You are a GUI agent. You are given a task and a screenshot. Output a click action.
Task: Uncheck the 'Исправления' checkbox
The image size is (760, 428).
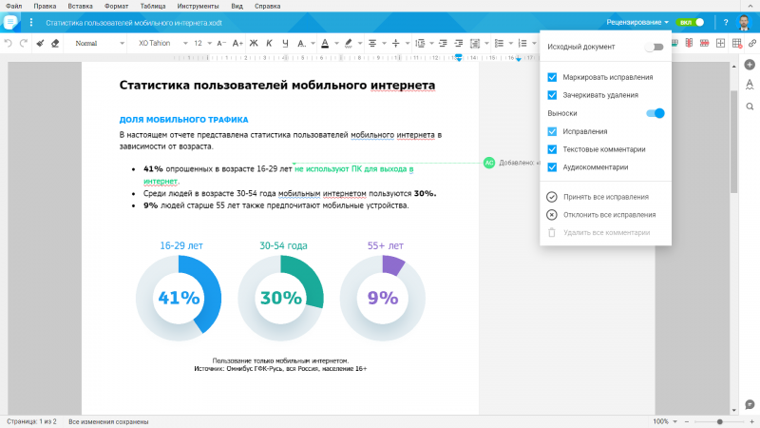pyautogui.click(x=552, y=131)
